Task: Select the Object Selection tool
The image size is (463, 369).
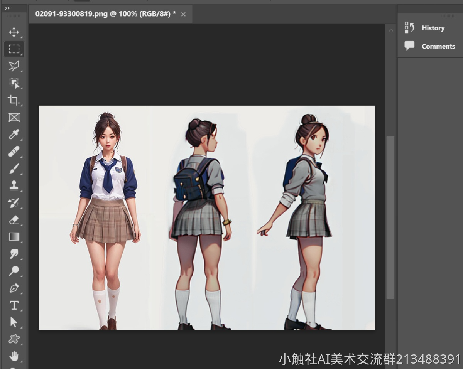Action: pyautogui.click(x=14, y=83)
